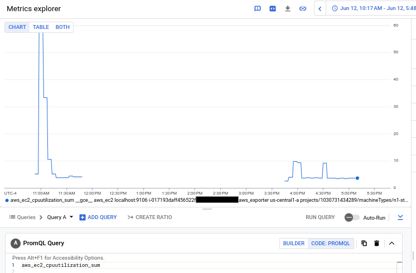Viewport: 416px width, 273px height.
Task: Switch editor to Builder mode
Action: (x=294, y=243)
